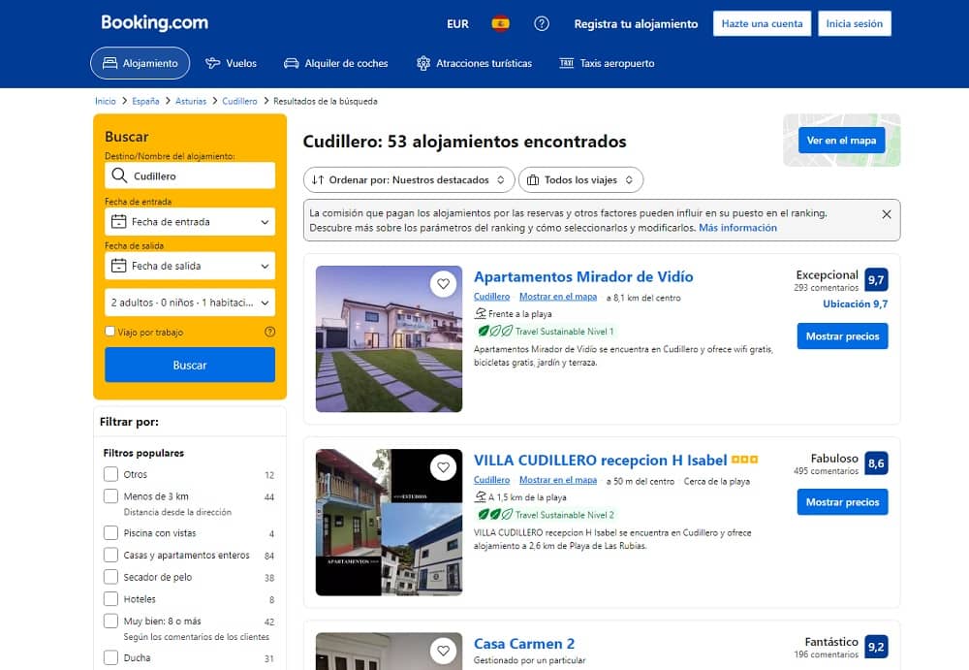Switch to the Vuelos tab
This screenshot has height=670, width=969.
click(232, 63)
